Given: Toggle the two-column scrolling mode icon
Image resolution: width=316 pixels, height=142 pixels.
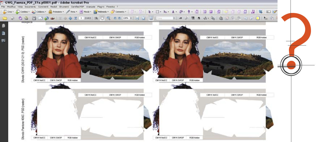Looking at the screenshot, I should click(151, 18).
